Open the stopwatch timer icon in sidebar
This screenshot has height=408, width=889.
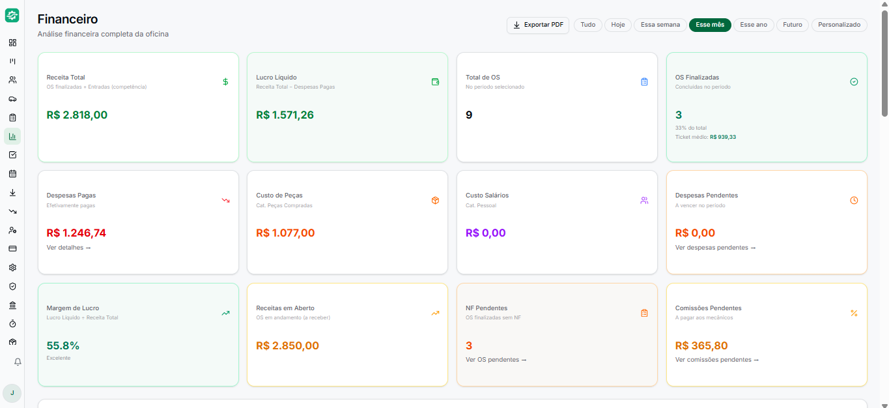point(12,324)
